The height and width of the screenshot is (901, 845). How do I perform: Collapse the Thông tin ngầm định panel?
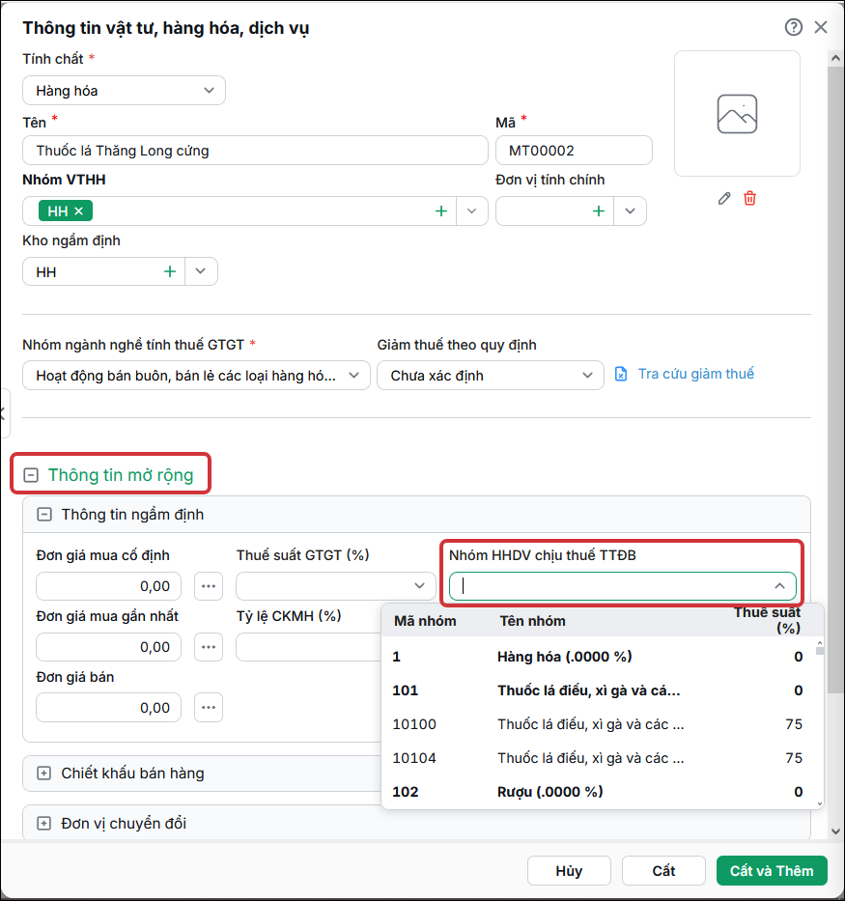tap(44, 515)
